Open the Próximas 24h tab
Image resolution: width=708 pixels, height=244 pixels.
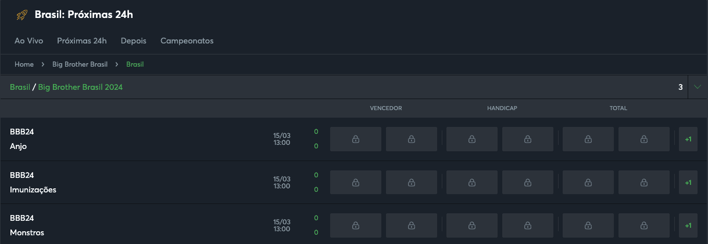[x=82, y=41]
